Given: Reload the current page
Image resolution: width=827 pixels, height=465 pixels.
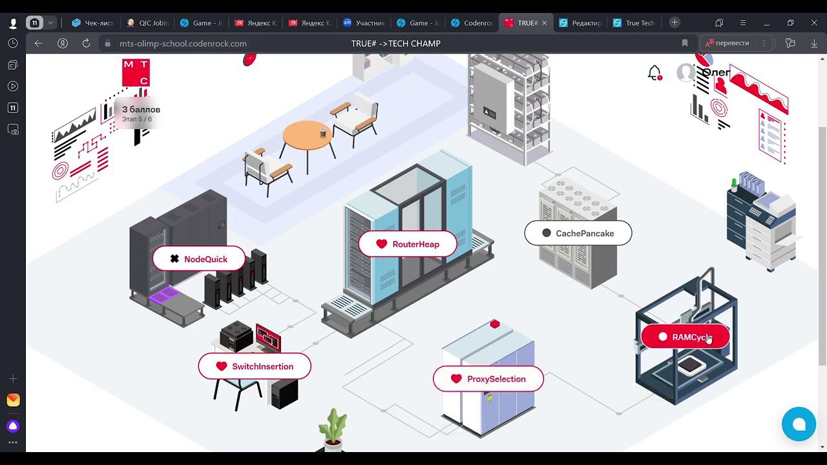Looking at the screenshot, I should click(86, 43).
